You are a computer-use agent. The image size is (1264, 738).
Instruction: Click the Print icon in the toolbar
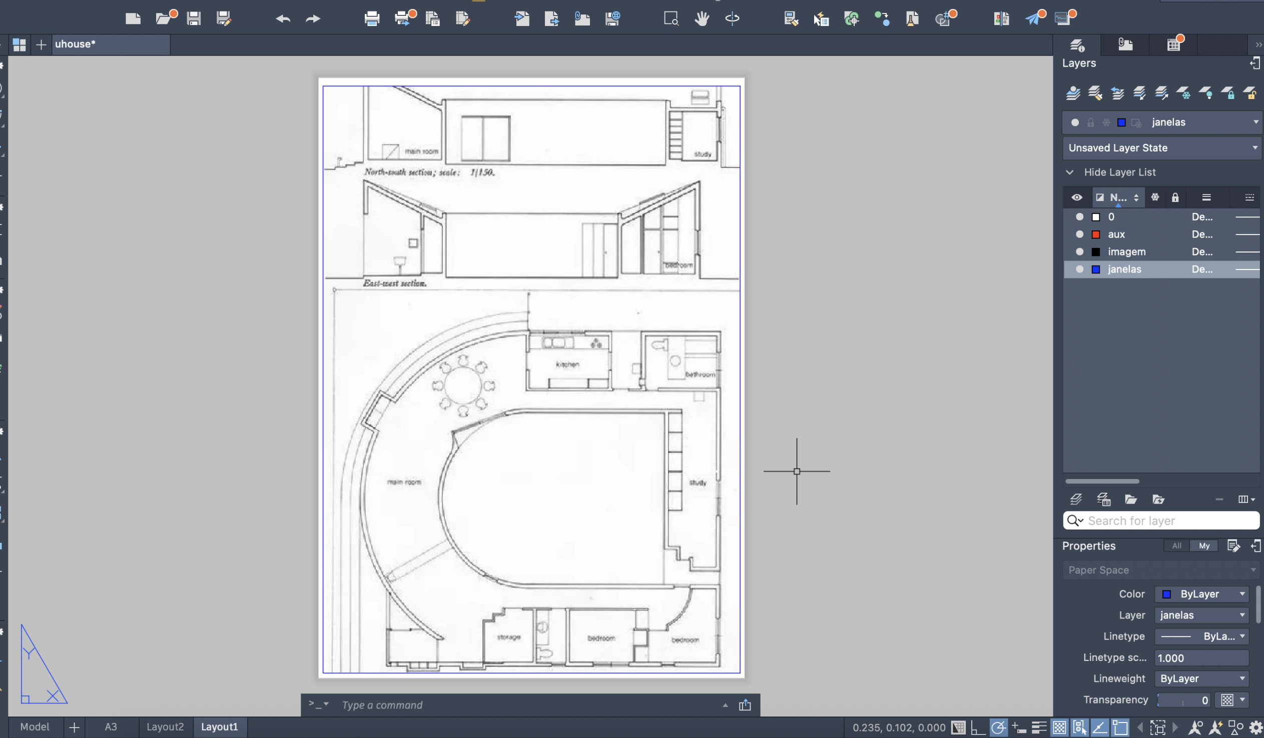(x=372, y=18)
